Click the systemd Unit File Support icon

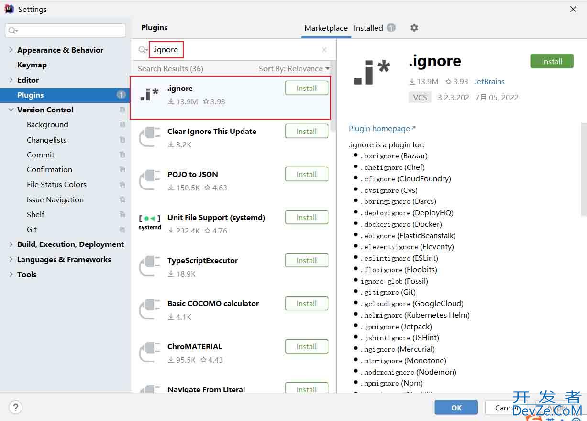point(149,222)
